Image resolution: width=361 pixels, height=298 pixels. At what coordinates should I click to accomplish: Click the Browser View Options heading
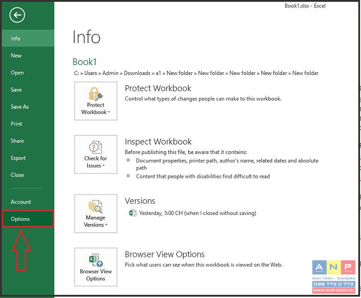coord(165,254)
